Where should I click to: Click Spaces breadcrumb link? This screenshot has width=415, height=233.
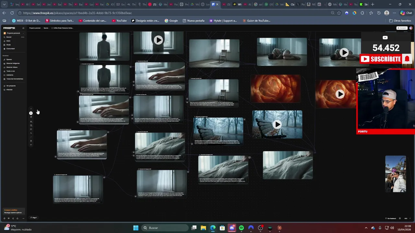click(x=46, y=28)
